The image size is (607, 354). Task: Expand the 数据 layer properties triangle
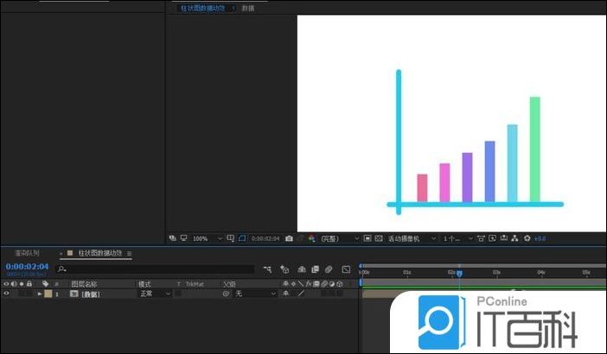point(39,294)
